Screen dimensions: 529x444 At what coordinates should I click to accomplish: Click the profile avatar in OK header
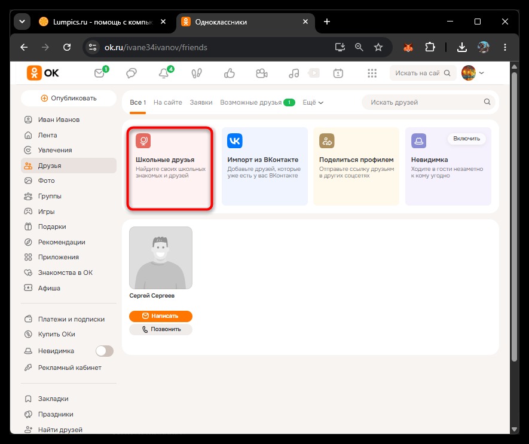point(469,73)
